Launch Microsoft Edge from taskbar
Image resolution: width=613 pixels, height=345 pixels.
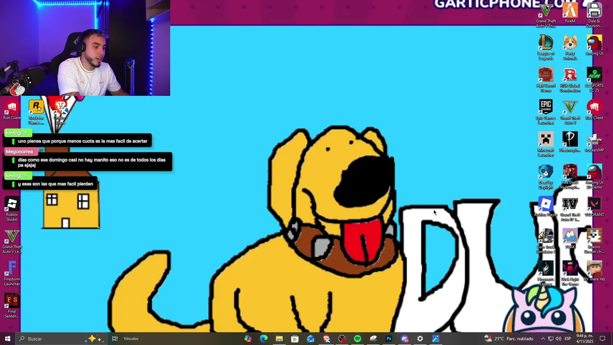[263, 339]
